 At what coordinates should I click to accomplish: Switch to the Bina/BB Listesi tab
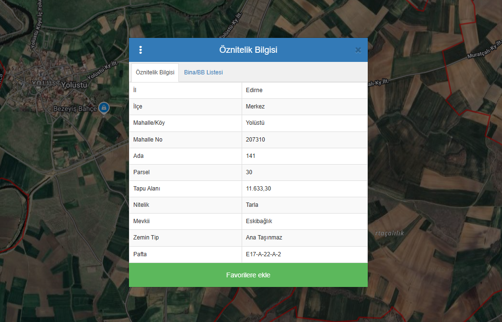(x=203, y=72)
